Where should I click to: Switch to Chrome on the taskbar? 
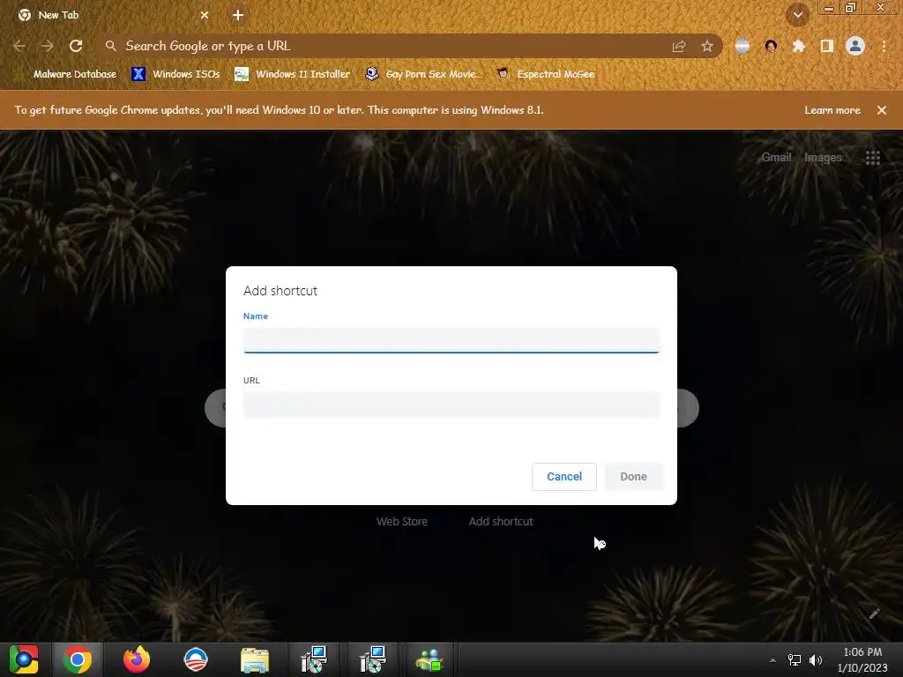[x=78, y=659]
